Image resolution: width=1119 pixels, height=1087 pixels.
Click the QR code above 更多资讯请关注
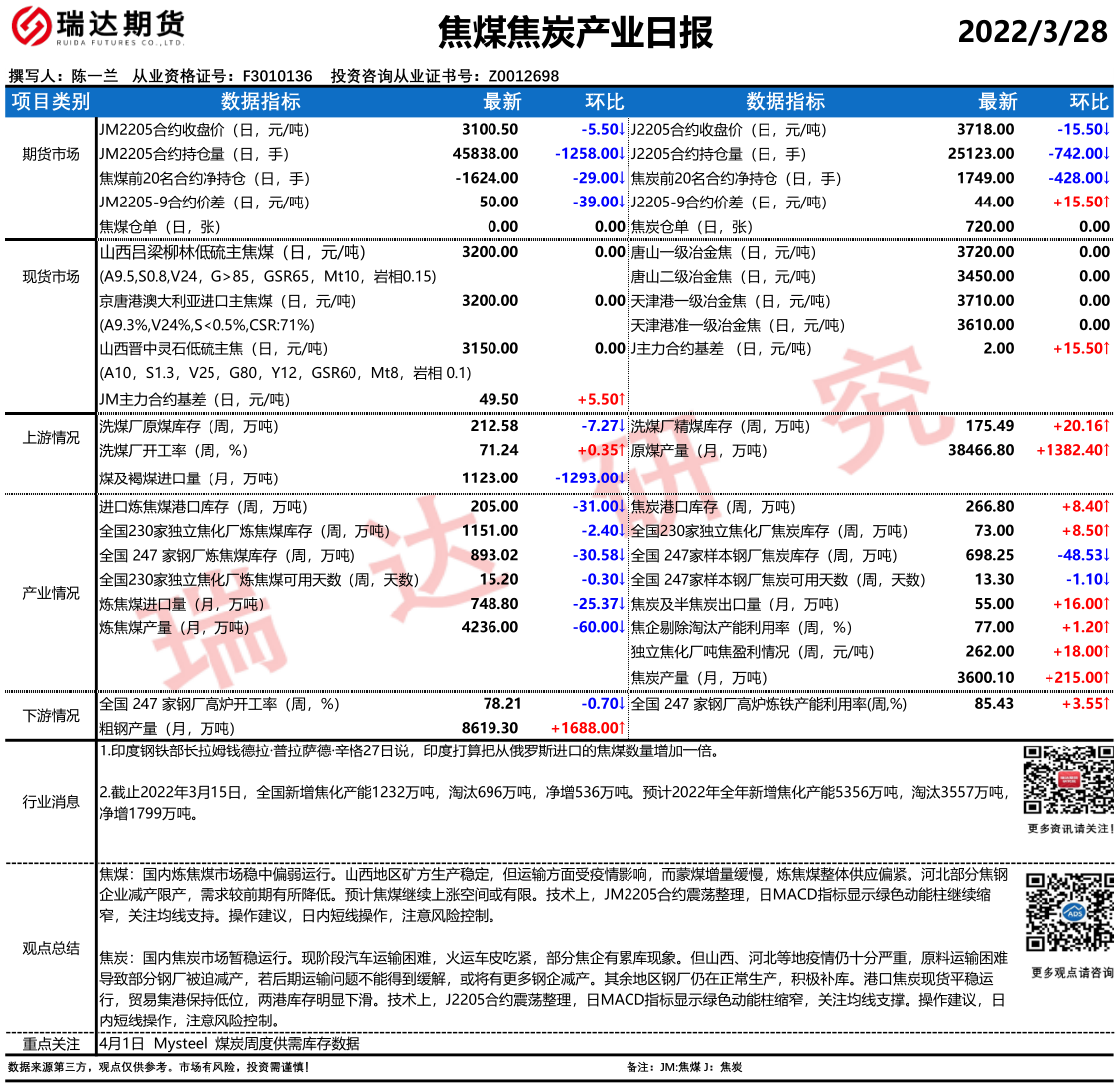[1068, 780]
